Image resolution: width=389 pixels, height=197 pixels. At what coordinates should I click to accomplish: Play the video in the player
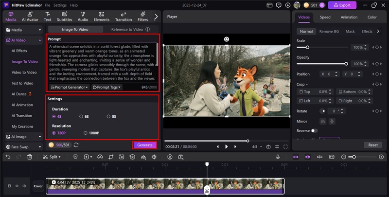point(226,146)
